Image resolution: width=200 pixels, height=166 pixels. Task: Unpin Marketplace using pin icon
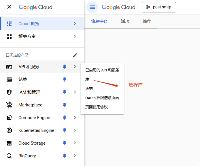65,105
